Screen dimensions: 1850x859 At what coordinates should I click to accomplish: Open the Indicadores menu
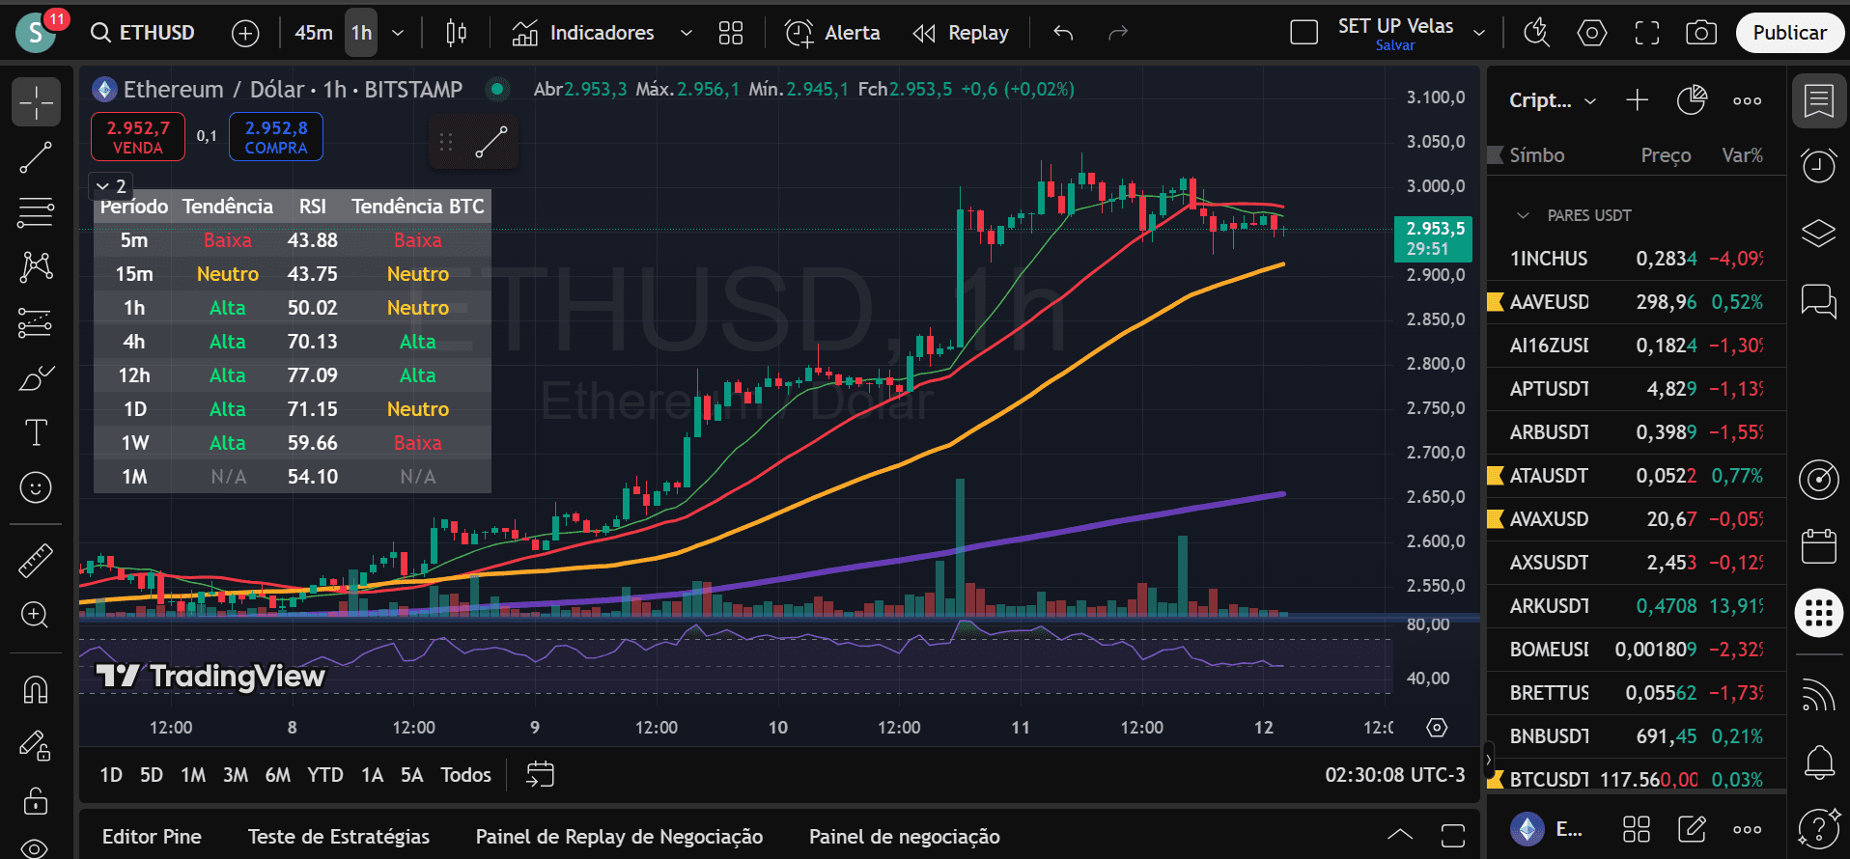pyautogui.click(x=583, y=33)
